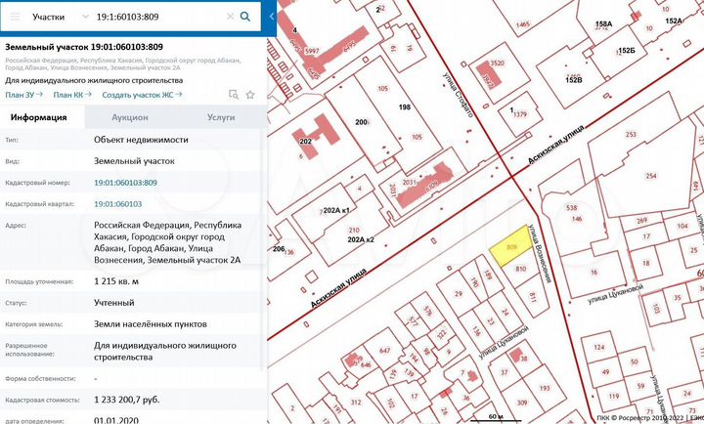Click parcel 1465 on the map
The width and height of the screenshot is (704, 424).
pos(523,24)
